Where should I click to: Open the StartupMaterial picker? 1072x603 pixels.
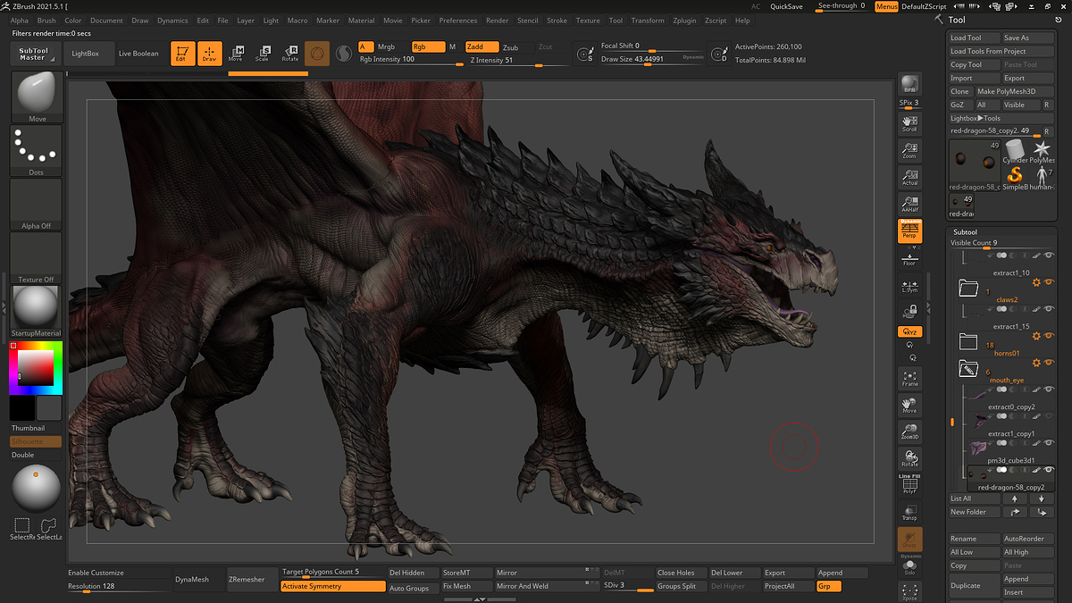point(37,311)
